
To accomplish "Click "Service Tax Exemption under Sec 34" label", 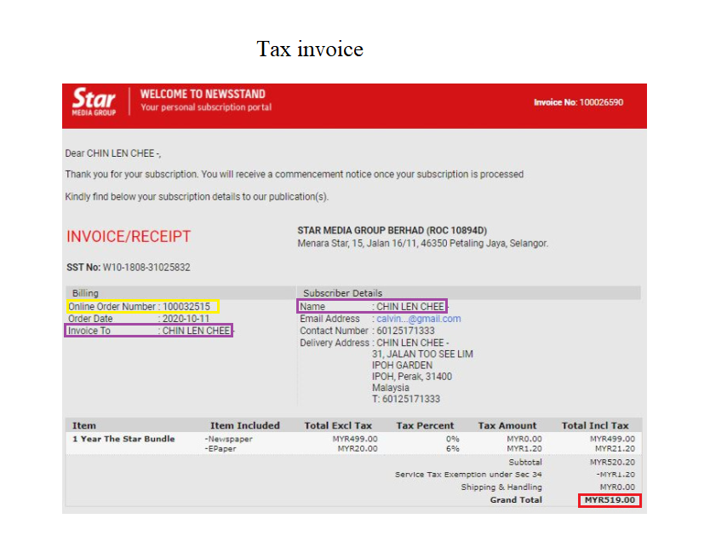I will pyautogui.click(x=468, y=475).
